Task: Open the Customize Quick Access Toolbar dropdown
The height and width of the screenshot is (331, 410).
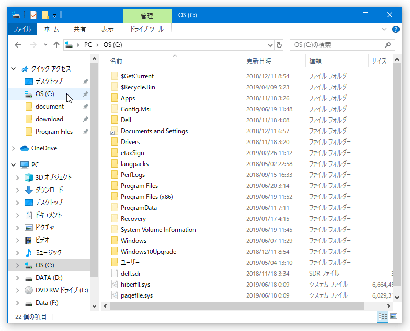Action: coord(54,16)
